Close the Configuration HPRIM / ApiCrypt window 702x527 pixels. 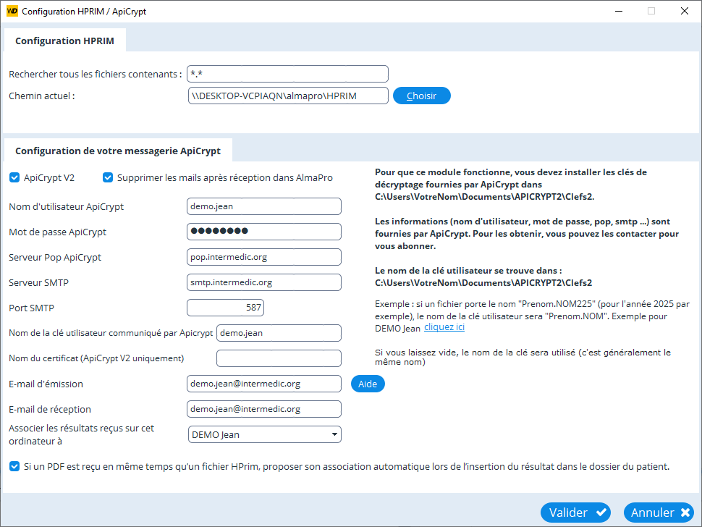click(x=684, y=11)
